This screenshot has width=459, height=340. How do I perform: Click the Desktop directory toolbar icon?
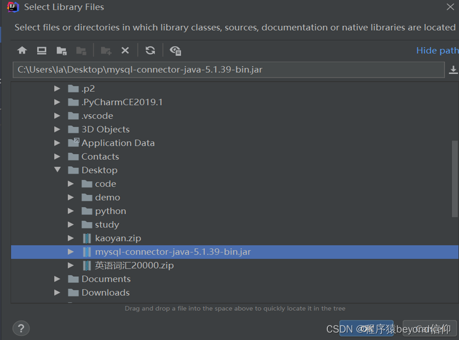[41, 50]
